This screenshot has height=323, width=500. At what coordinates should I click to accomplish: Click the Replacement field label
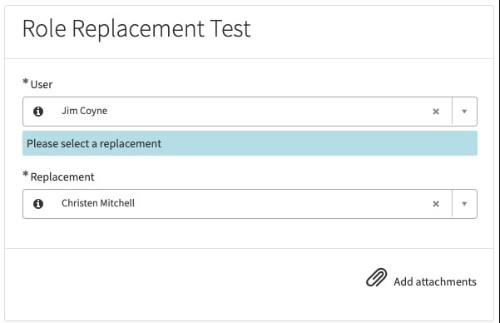click(x=62, y=176)
